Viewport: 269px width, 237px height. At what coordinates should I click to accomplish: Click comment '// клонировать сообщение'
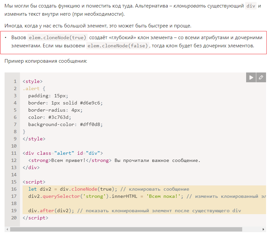coord(155,189)
